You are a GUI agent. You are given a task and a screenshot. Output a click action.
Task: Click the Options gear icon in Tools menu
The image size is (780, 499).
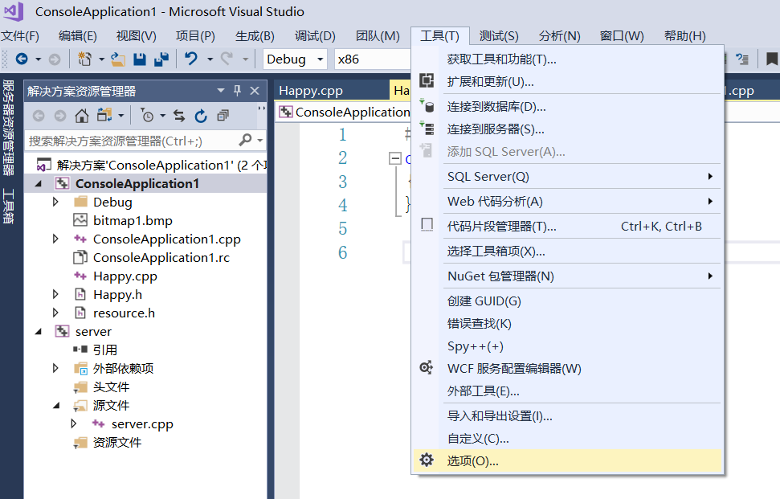click(427, 460)
